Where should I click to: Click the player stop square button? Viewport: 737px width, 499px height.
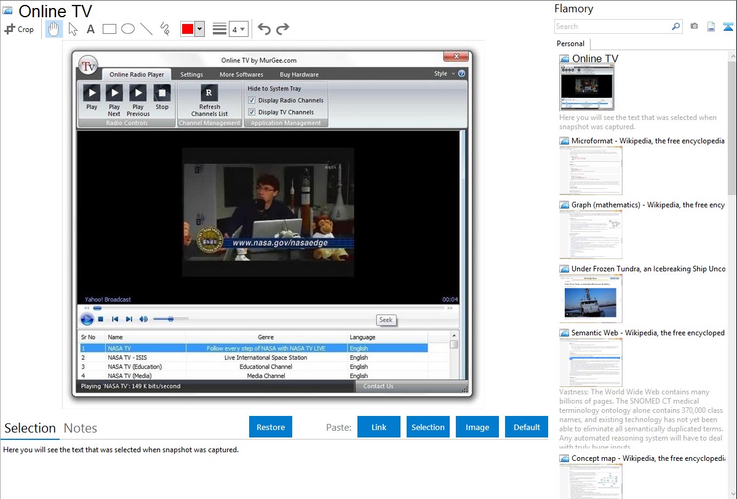pos(101,319)
